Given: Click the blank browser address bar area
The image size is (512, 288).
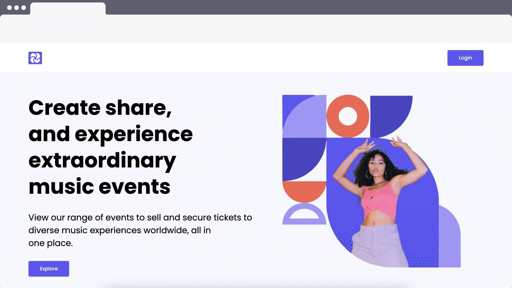Looking at the screenshot, I should [256, 29].
